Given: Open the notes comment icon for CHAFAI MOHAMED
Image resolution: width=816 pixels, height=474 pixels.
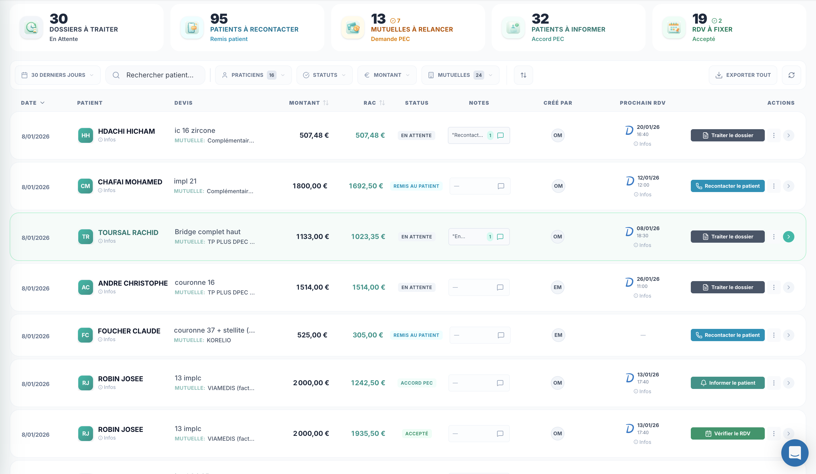Looking at the screenshot, I should point(500,186).
